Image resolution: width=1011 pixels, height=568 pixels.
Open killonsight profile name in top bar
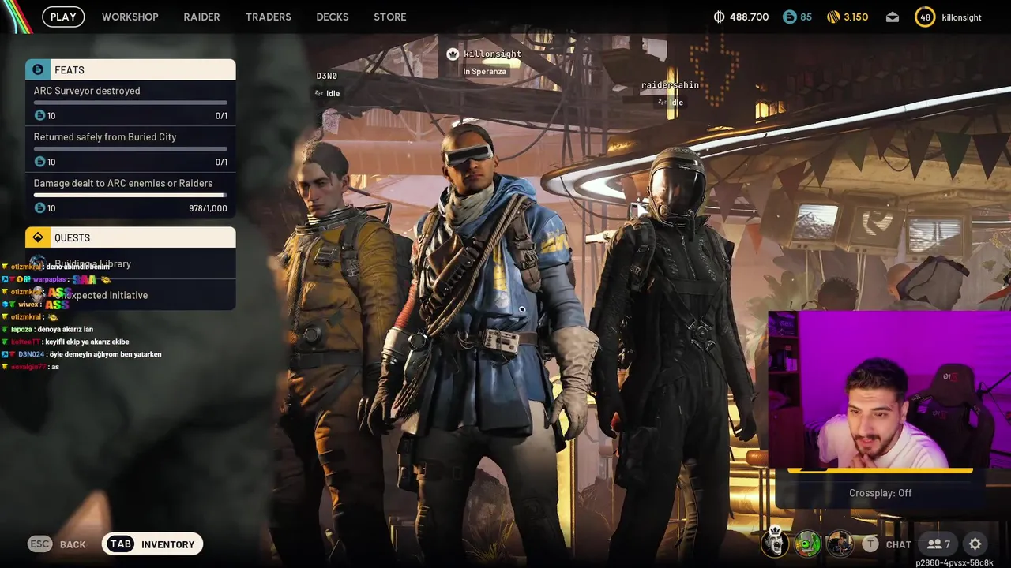click(962, 17)
